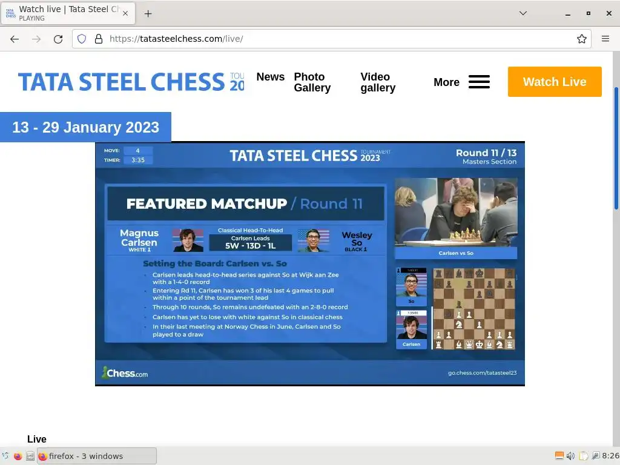Click the Chess.com logo in the stream
Screen dimensions: 620x465
[x=125, y=373]
